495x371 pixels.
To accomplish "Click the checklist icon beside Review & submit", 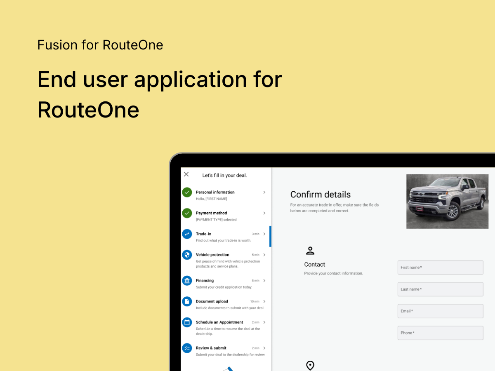I will [187, 348].
